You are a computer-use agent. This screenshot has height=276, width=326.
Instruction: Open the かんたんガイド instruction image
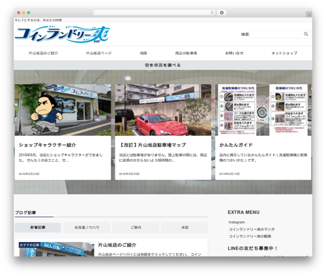pos(263,110)
